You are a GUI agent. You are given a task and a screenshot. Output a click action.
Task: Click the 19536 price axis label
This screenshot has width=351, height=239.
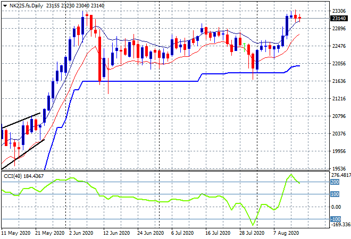click(x=339, y=169)
